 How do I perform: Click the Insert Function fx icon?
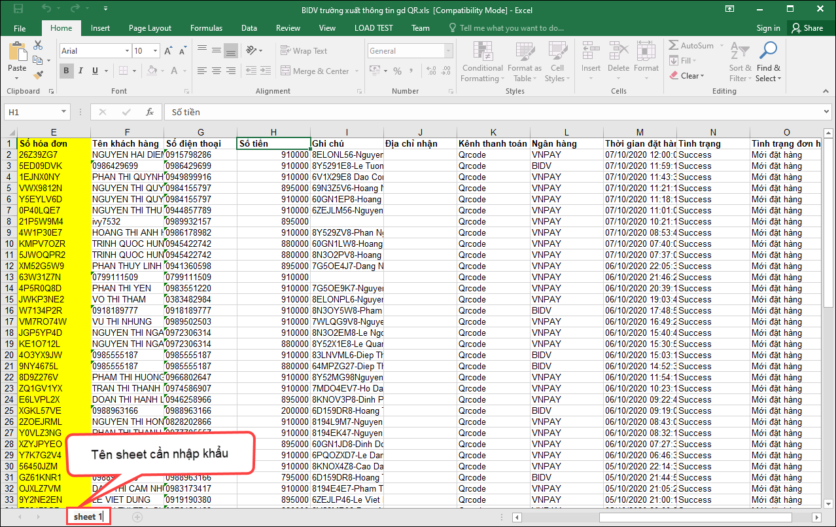[150, 112]
